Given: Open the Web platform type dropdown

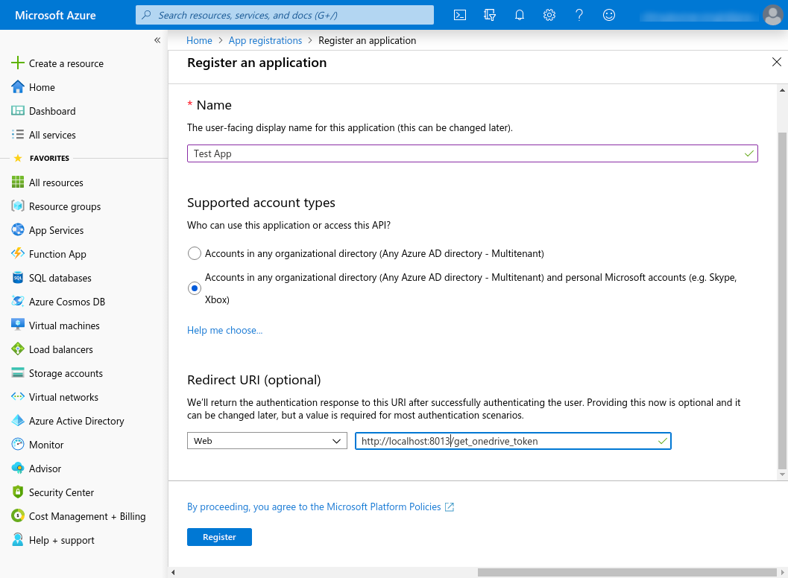Looking at the screenshot, I should [267, 441].
